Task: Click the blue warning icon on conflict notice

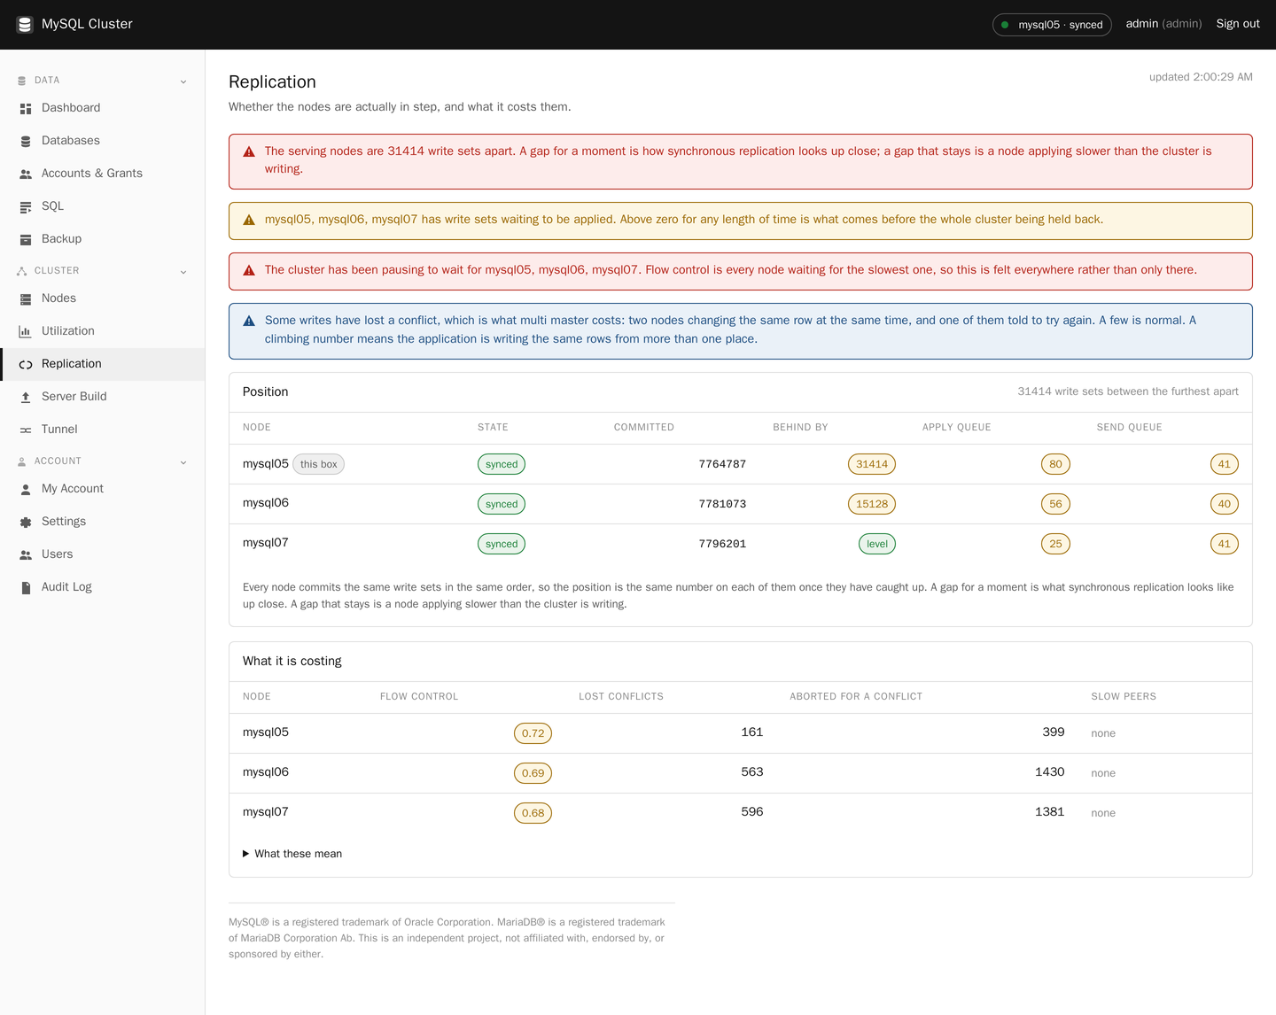Action: point(249,321)
